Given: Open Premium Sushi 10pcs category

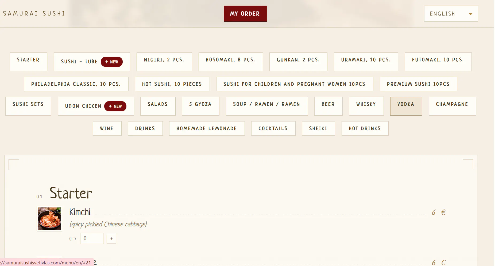Looking at the screenshot, I should point(418,84).
